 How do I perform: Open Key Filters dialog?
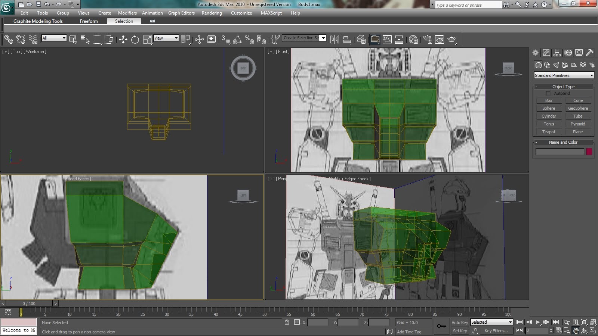496,331
